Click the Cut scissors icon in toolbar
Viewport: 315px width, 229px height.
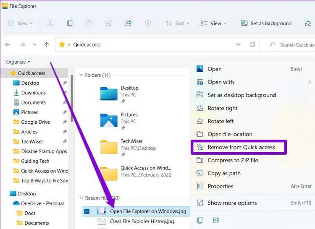click(x=50, y=23)
